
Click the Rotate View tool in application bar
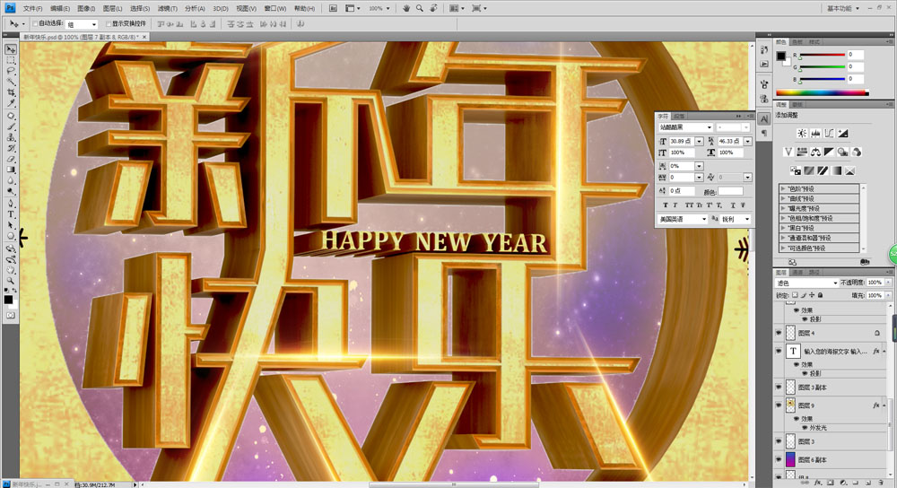[x=433, y=8]
